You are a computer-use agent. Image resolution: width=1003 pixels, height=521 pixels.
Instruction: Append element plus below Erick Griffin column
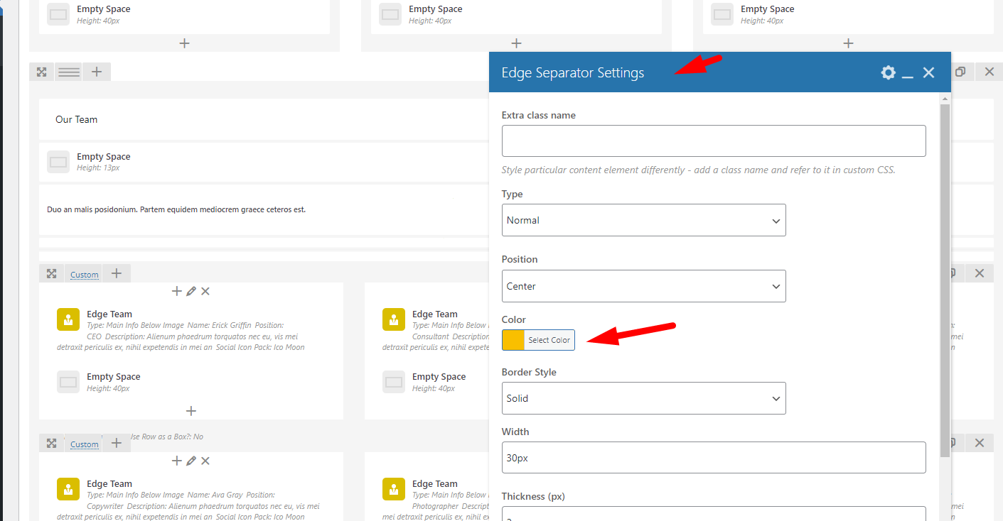tap(191, 411)
